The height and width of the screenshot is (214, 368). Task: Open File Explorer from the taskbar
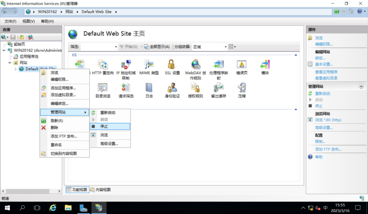tap(68, 208)
